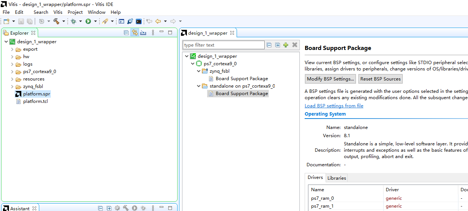468x211 pixels.
Task: Open the Run dropdown arrow
Action: click(x=95, y=21)
